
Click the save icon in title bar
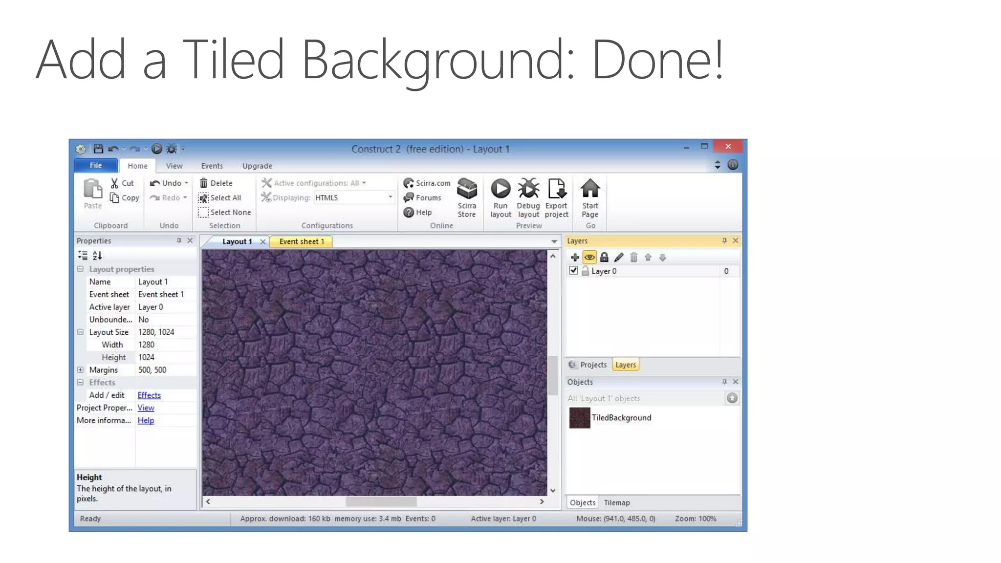tap(98, 149)
